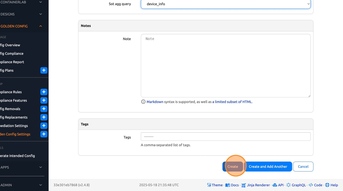The height and width of the screenshot is (191, 343).
Task: Go to Config Compliance in the sidebar
Action: click(12, 53)
